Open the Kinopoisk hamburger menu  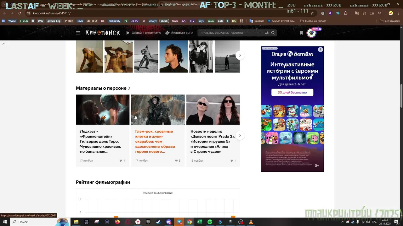click(x=78, y=33)
